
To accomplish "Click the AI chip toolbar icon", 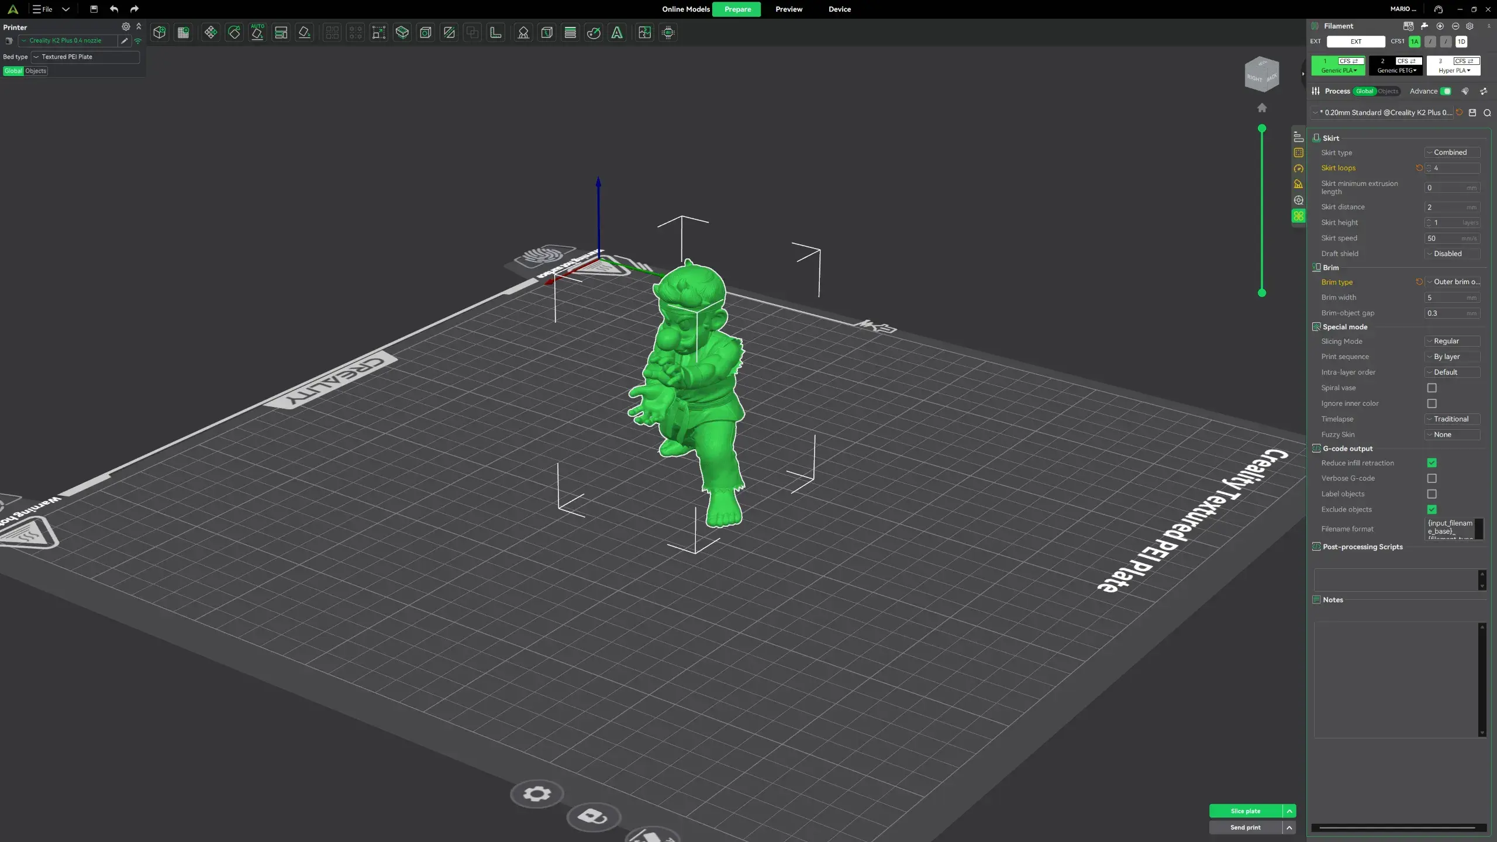I will (668, 33).
